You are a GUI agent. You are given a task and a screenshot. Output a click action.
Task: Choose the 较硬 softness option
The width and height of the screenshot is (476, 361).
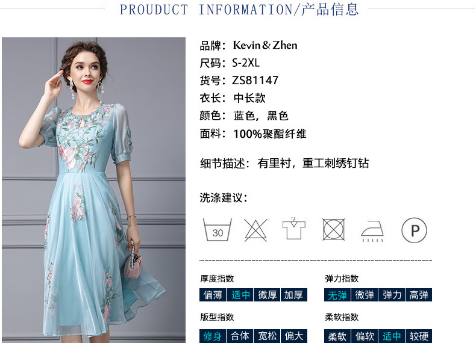click(x=419, y=336)
